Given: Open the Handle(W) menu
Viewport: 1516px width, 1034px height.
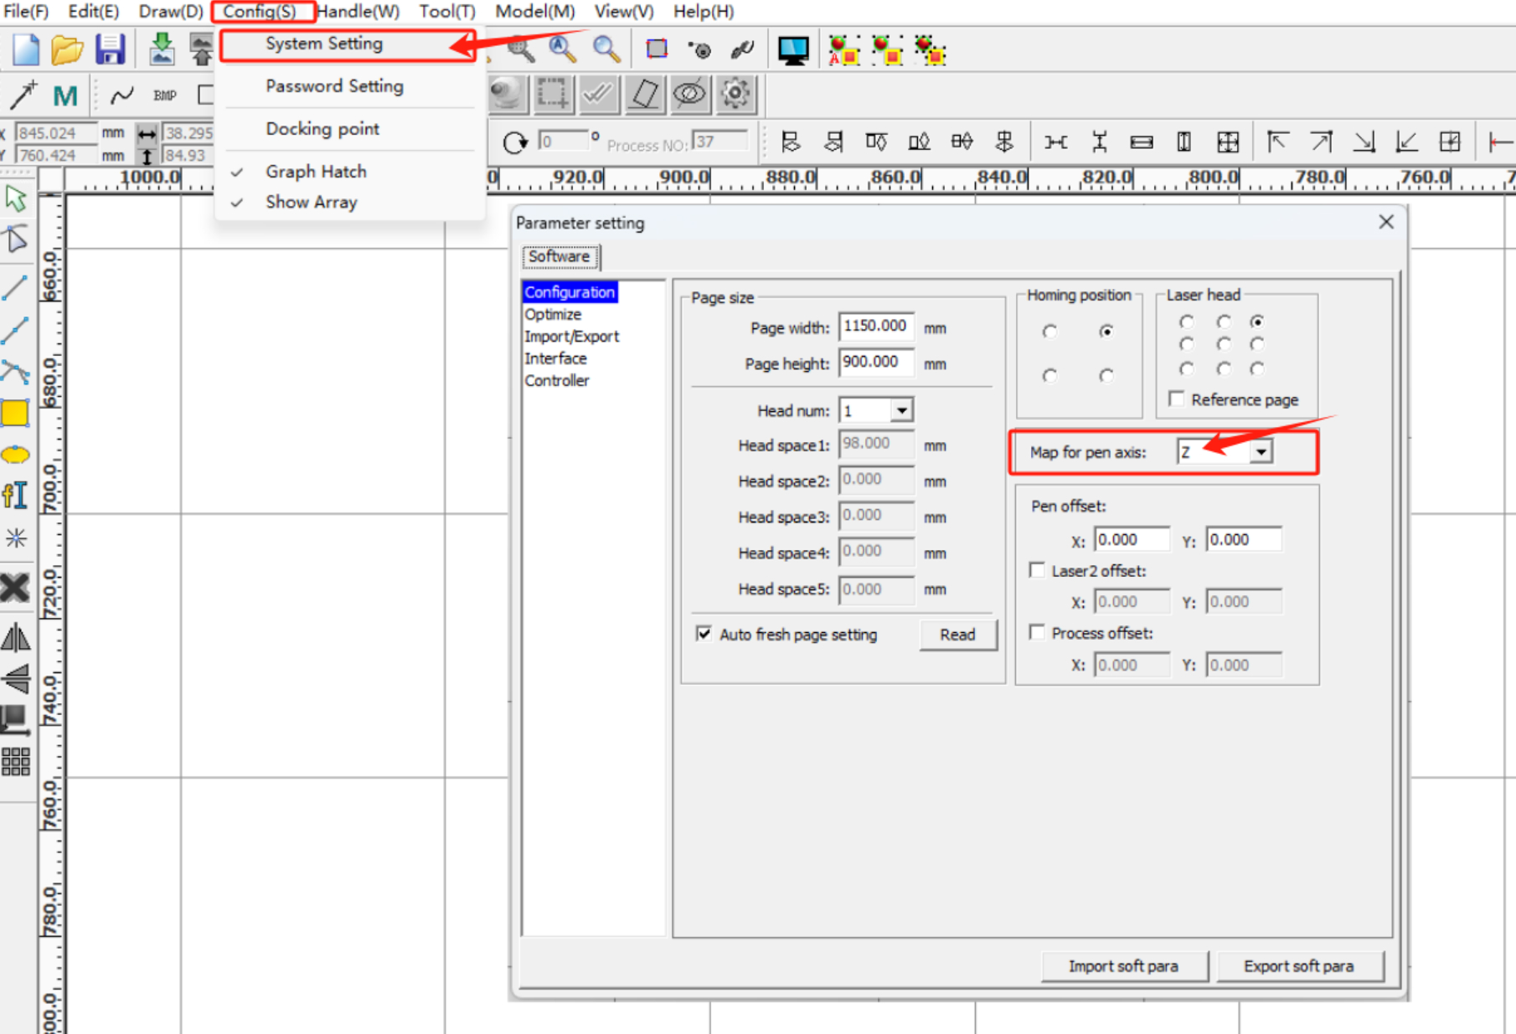Looking at the screenshot, I should 358,12.
